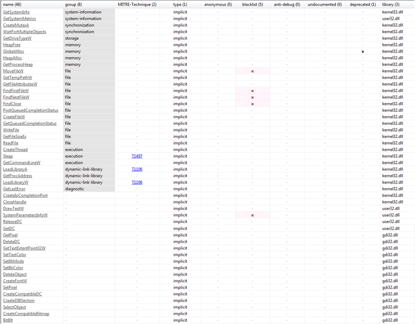The height and width of the screenshot is (324, 415).
Task: Select the diagnostic group cell
Action: point(89,189)
